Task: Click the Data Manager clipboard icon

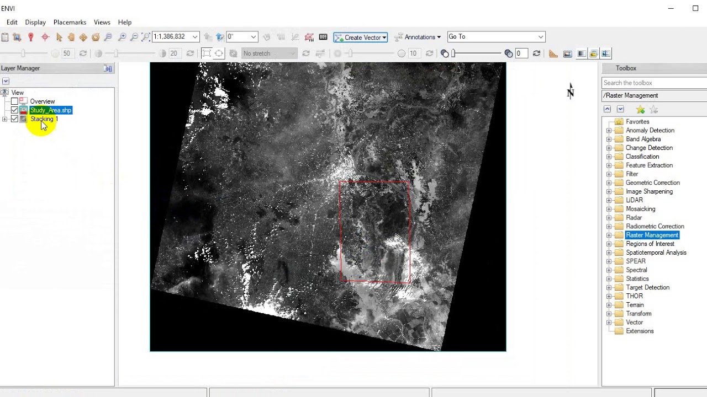Action: pos(5,37)
